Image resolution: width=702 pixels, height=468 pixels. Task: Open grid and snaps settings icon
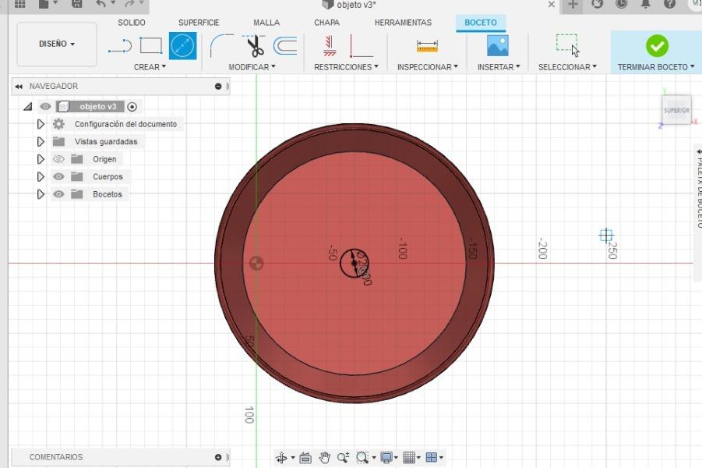409,457
